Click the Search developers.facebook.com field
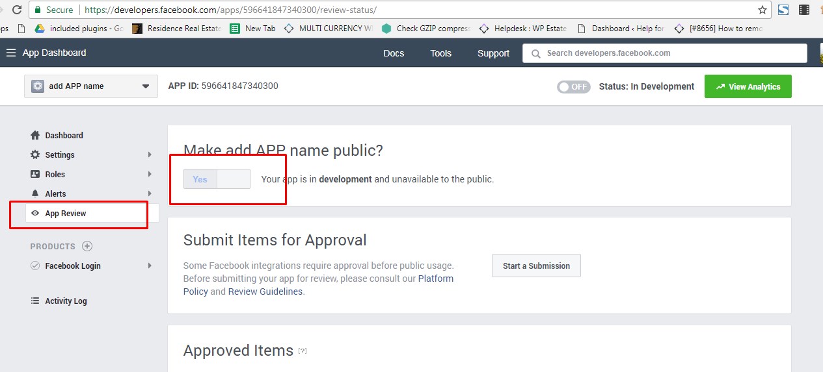The image size is (823, 372). tap(664, 53)
